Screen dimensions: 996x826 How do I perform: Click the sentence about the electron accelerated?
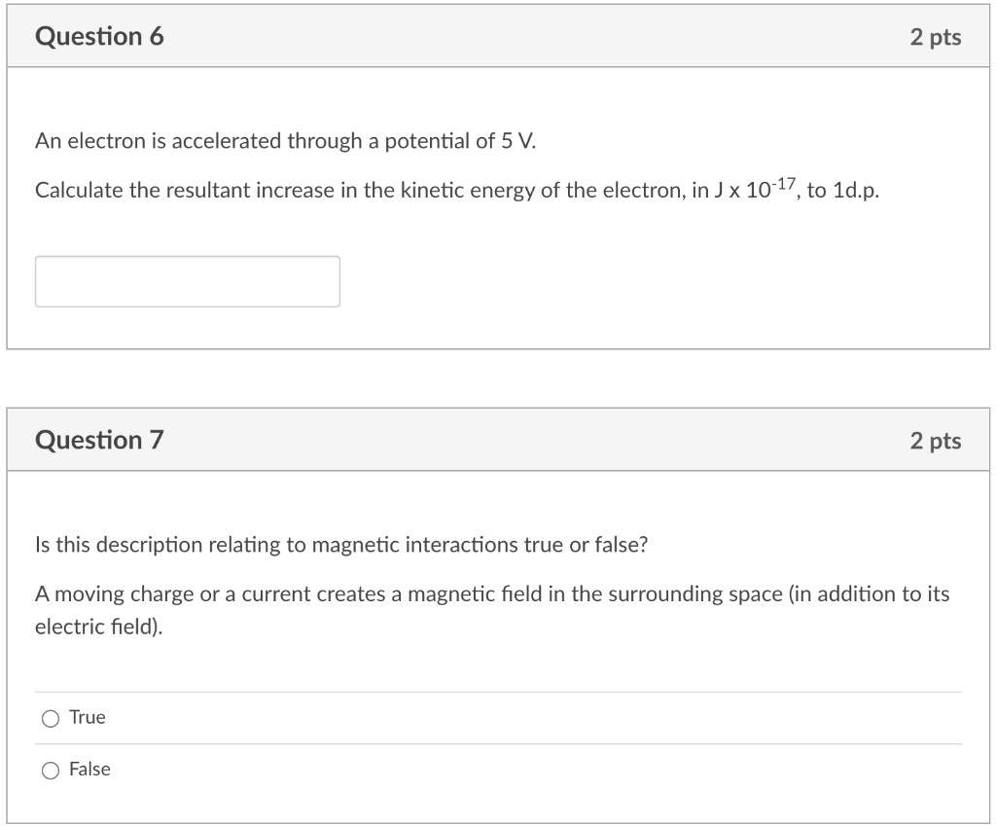point(285,141)
